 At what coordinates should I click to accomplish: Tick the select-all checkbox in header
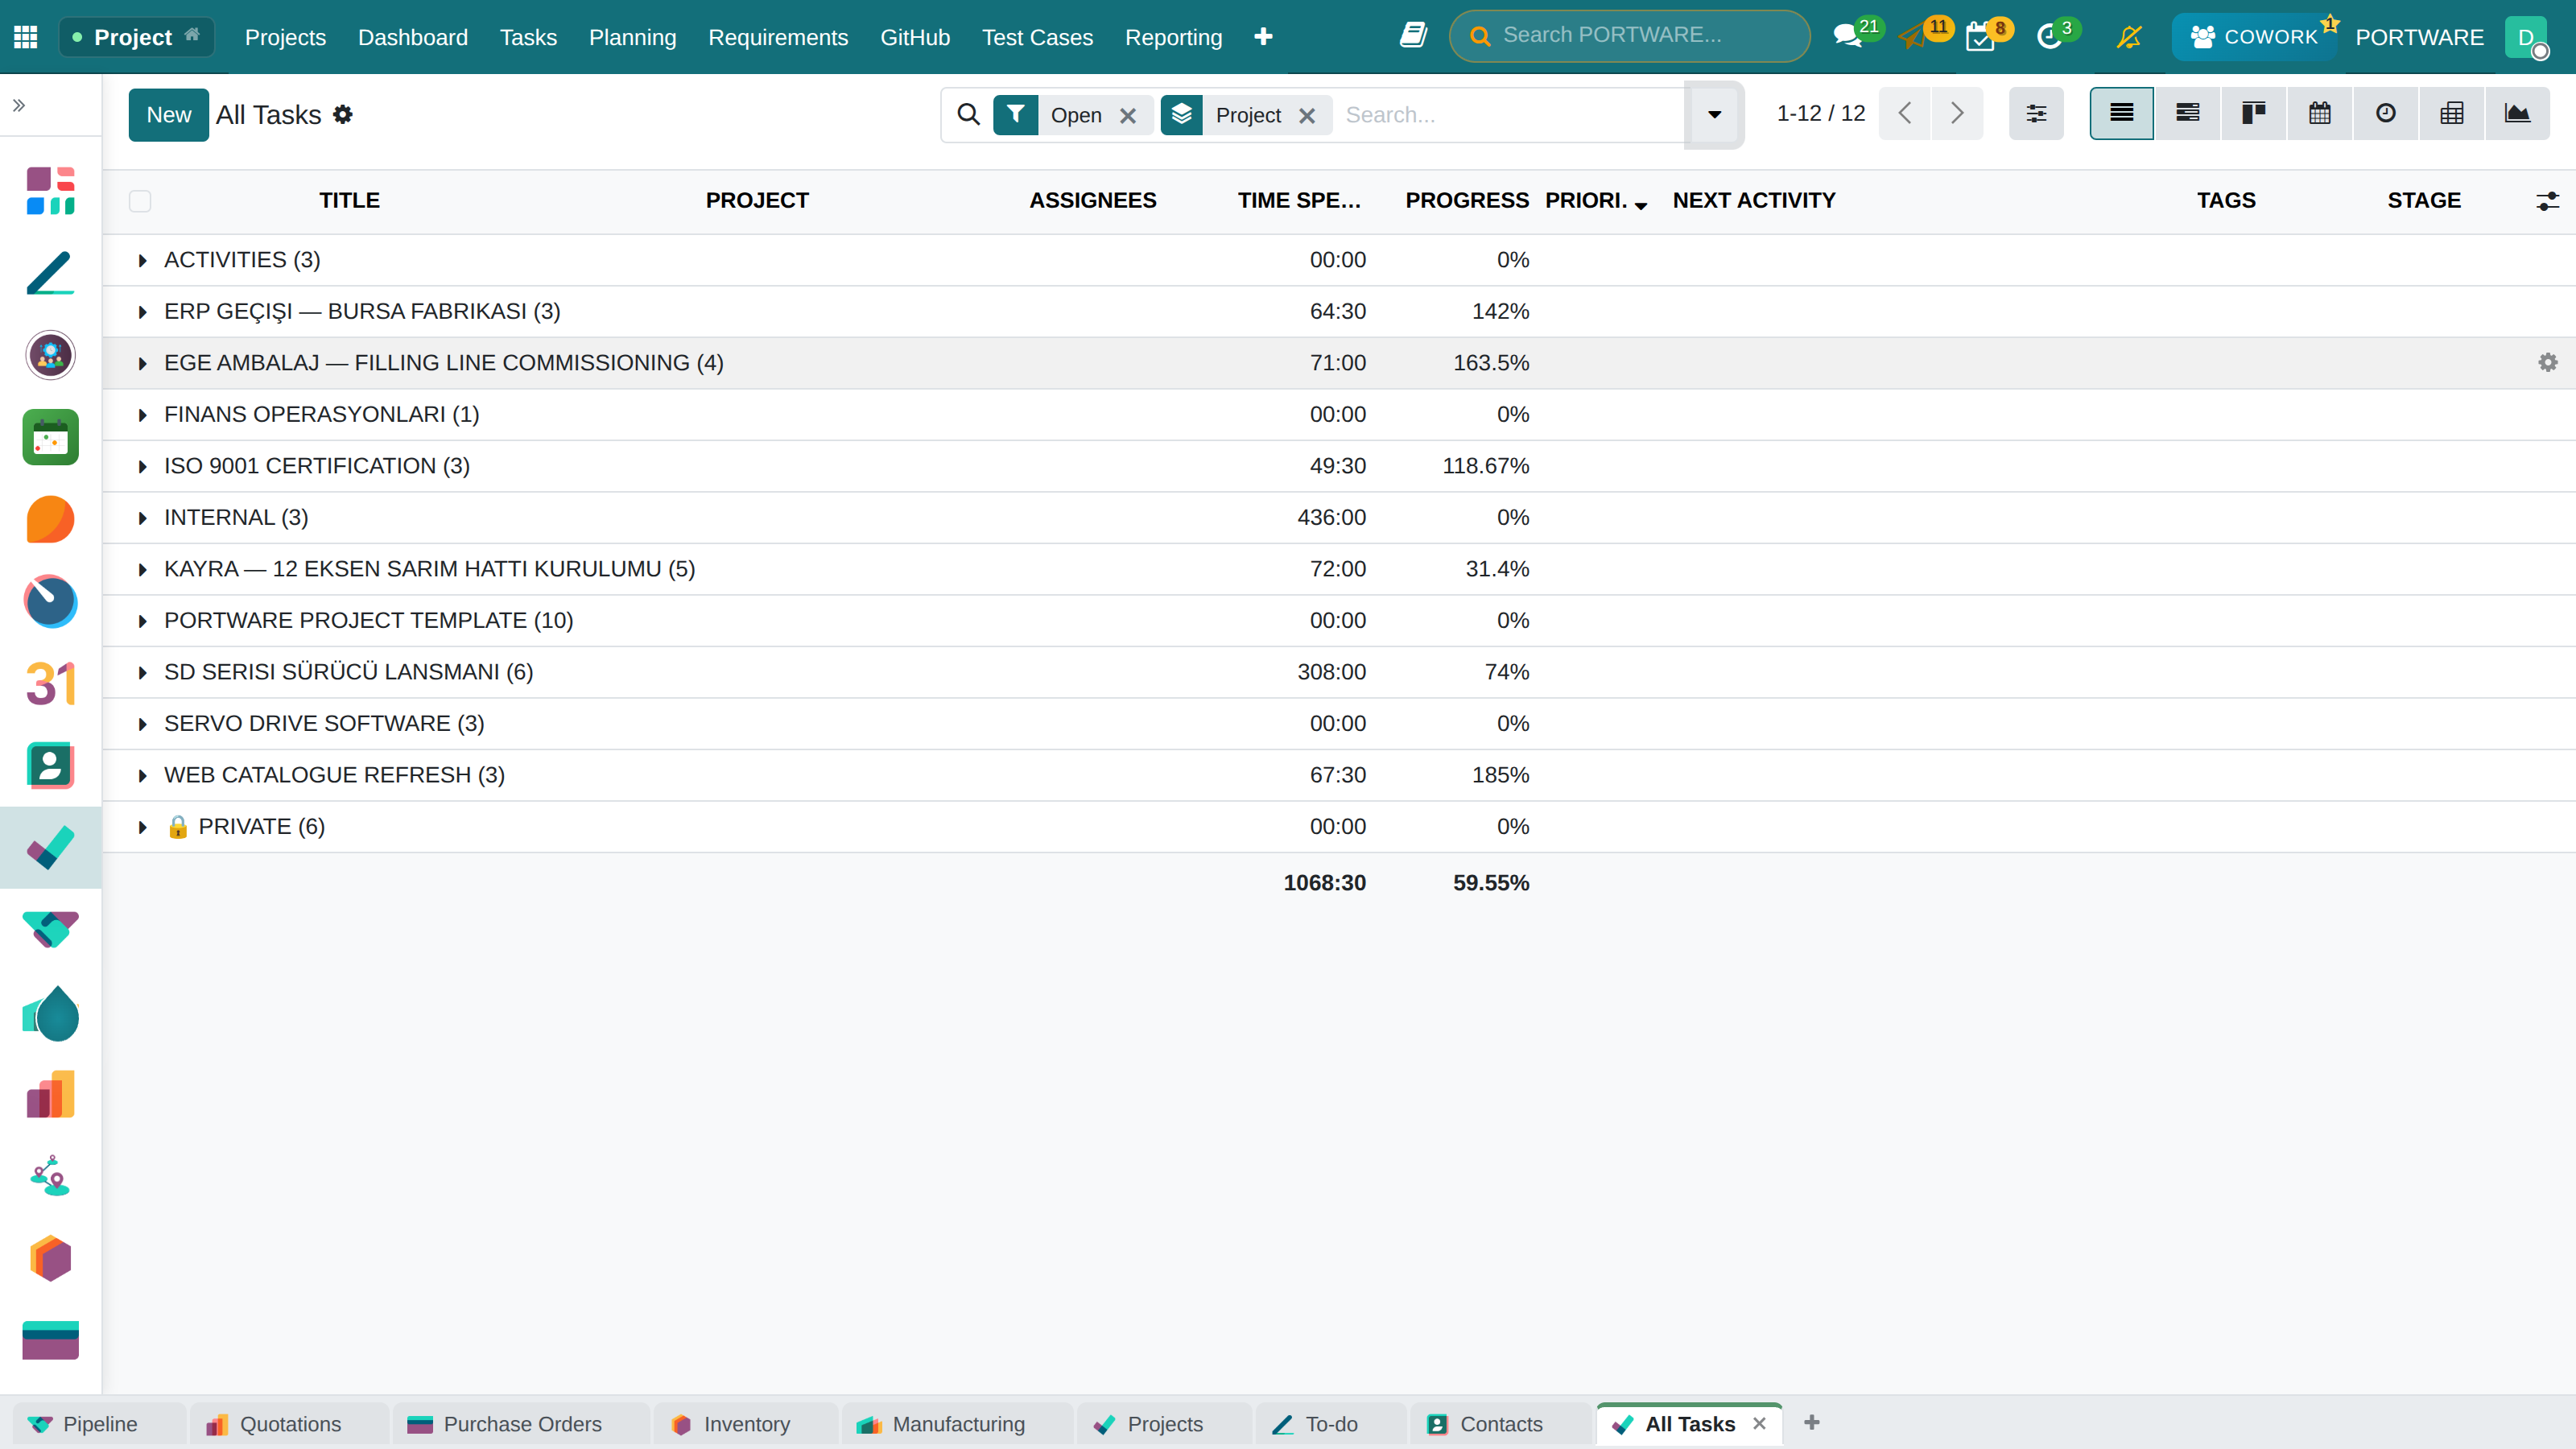pos(140,201)
